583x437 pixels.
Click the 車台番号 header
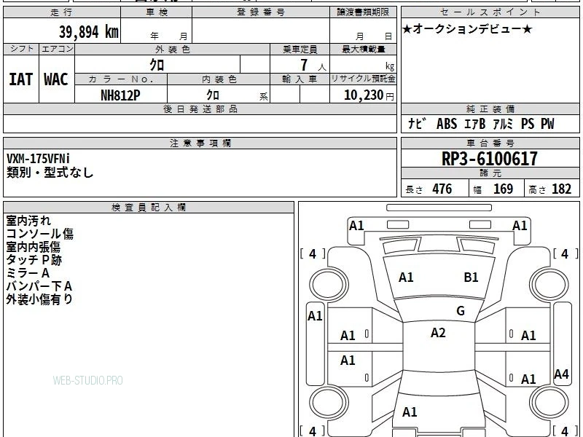coord(490,143)
